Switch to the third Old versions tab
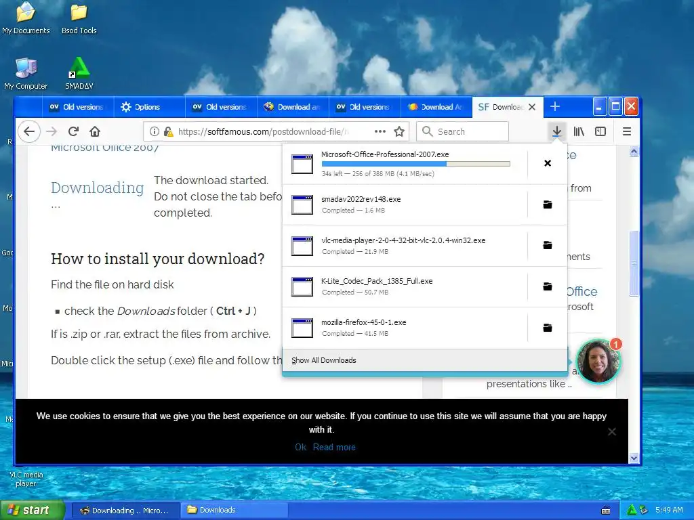This screenshot has width=694, height=520. tap(364, 107)
